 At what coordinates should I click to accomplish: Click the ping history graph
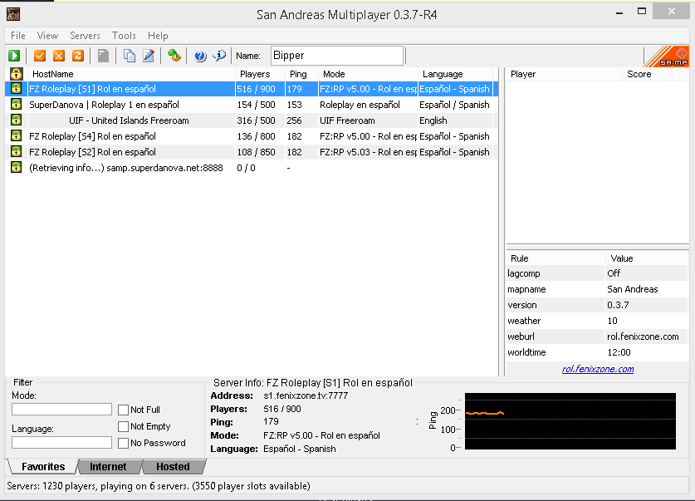[x=570, y=421]
